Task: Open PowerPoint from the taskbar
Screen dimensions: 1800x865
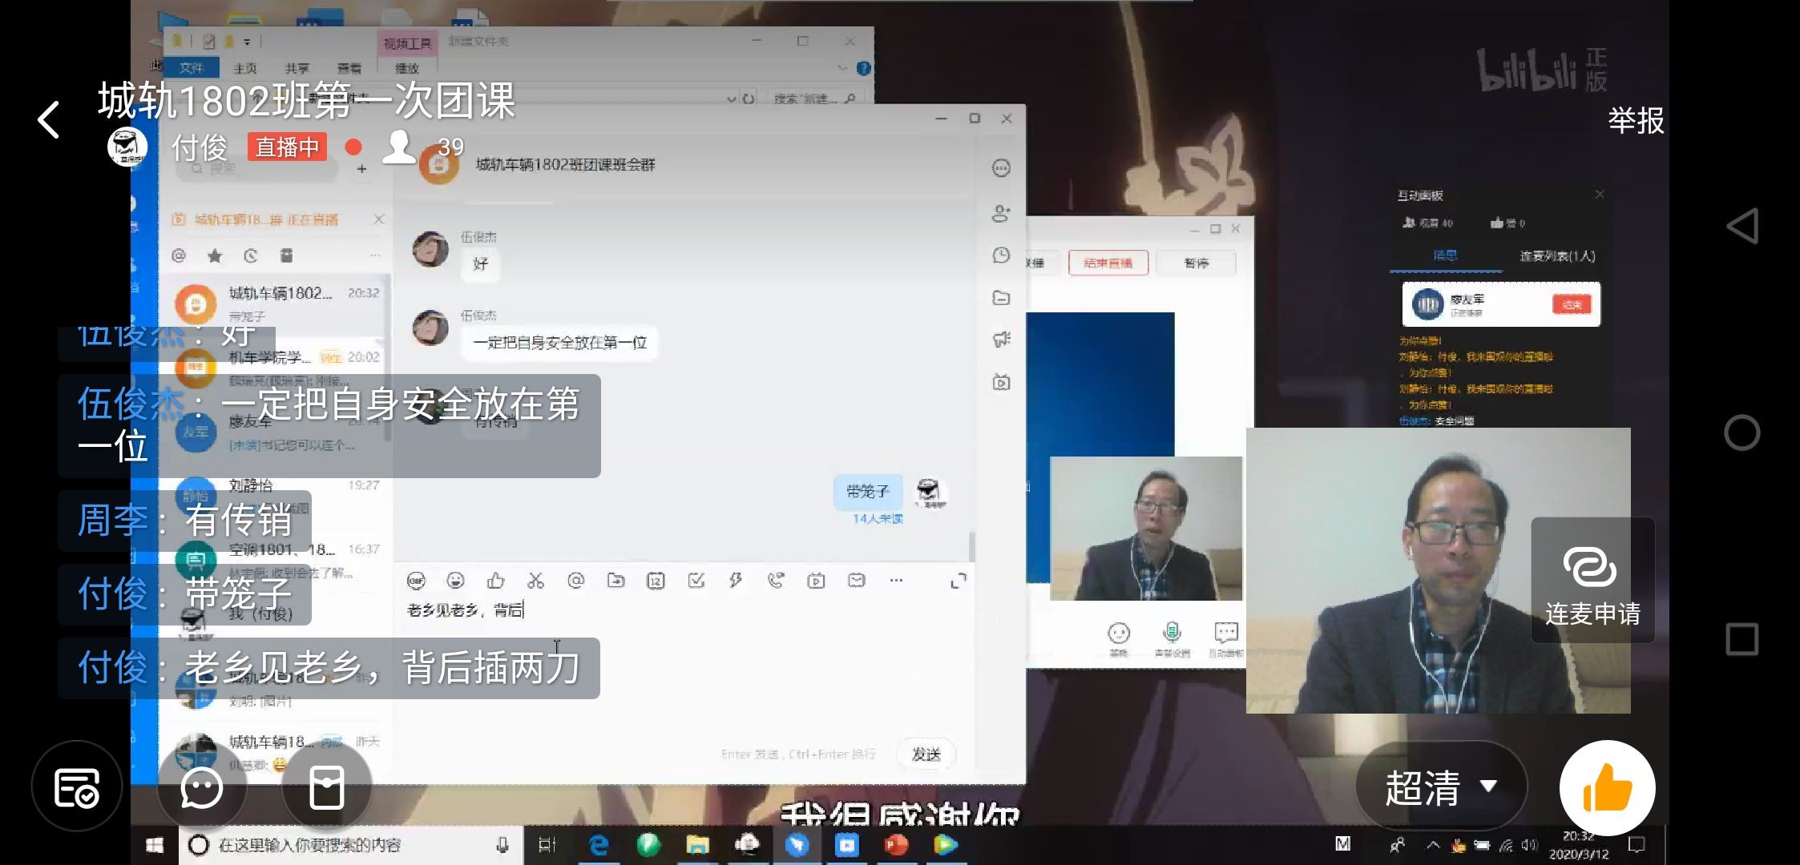Action: click(896, 845)
